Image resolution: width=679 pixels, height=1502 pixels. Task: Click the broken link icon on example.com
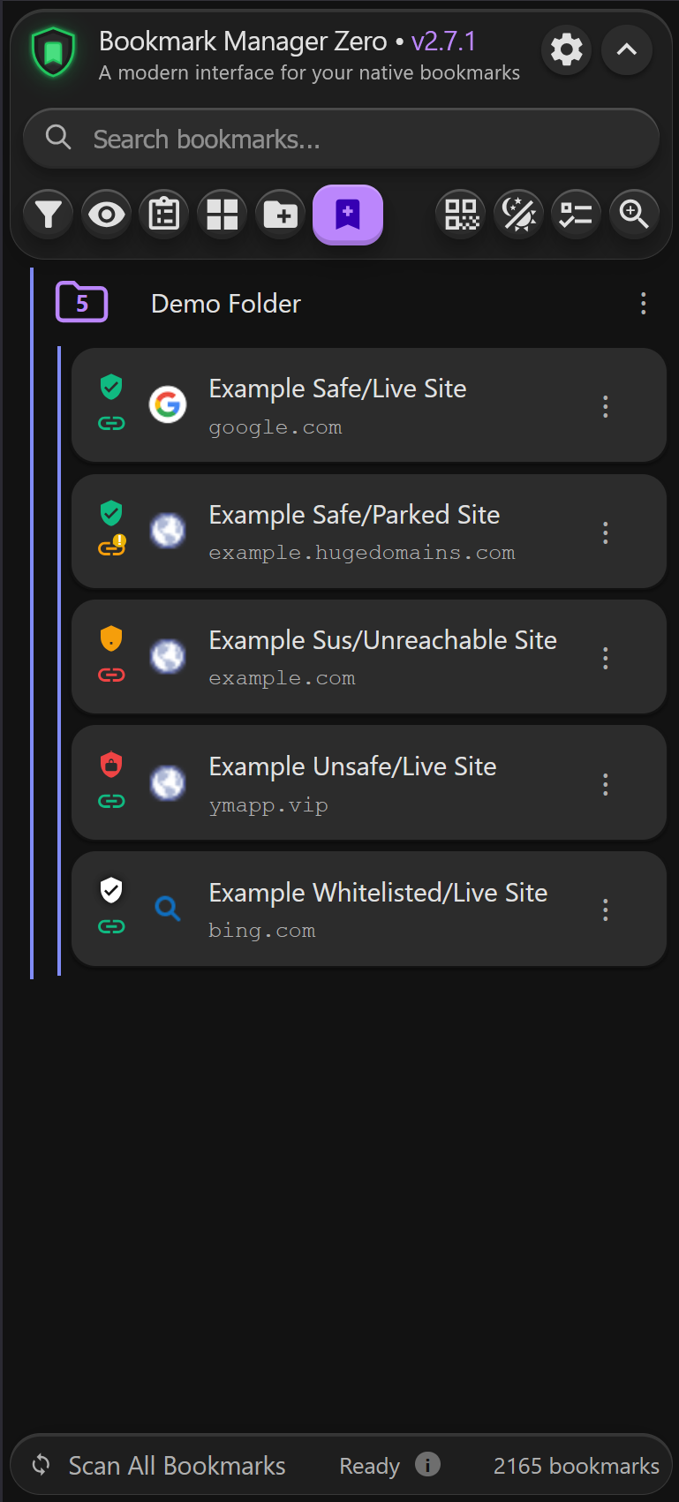[x=111, y=675]
